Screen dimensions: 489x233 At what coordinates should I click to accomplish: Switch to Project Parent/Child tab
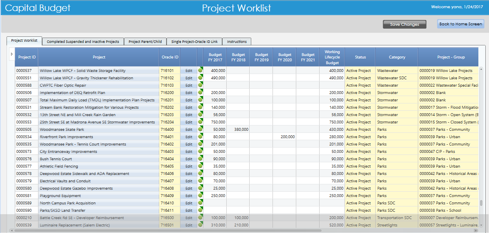tap(145, 42)
